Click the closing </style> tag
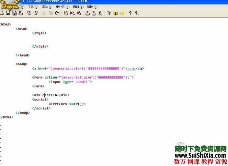Viewport: 228px width, 166px height. click(x=40, y=46)
